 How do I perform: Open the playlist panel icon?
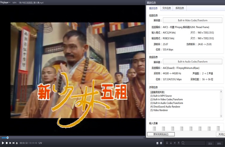point(157,143)
